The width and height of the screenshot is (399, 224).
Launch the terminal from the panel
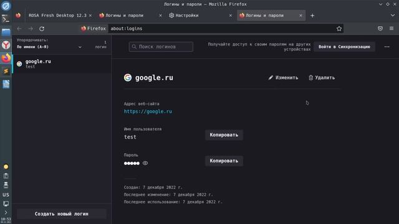6,19
